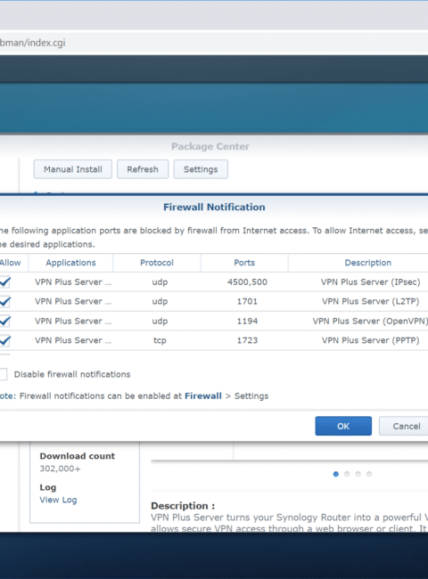The height and width of the screenshot is (579, 428).
Task: Sort by Applications column header
Action: point(70,263)
